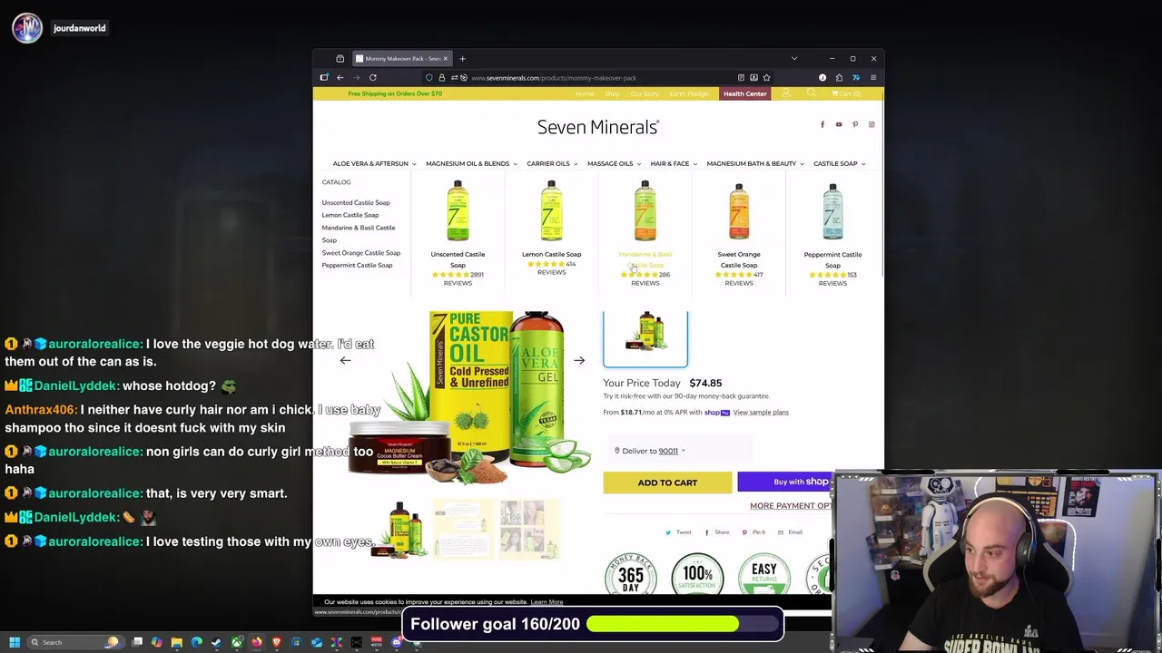Expand Hair & Face menu
Viewport: 1162px width, 653px height.
click(x=674, y=164)
